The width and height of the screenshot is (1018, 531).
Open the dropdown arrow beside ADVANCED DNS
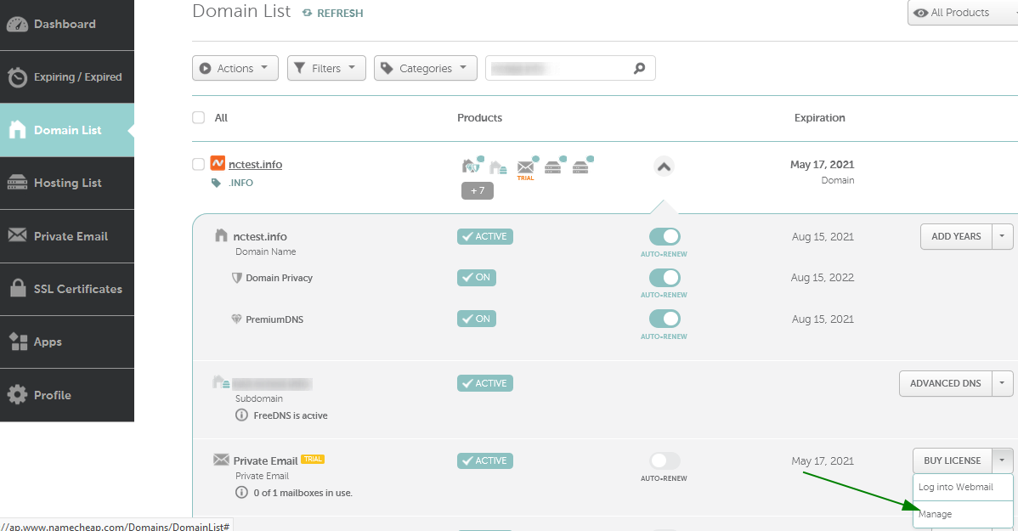point(1002,384)
